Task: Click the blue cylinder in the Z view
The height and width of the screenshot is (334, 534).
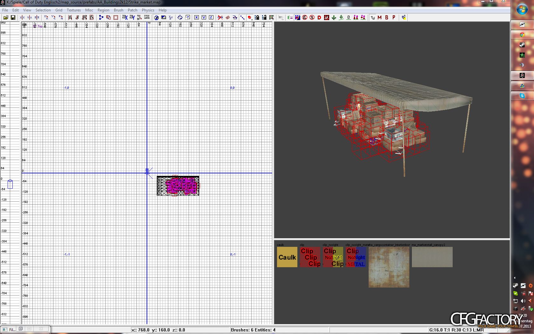Action: point(10,184)
